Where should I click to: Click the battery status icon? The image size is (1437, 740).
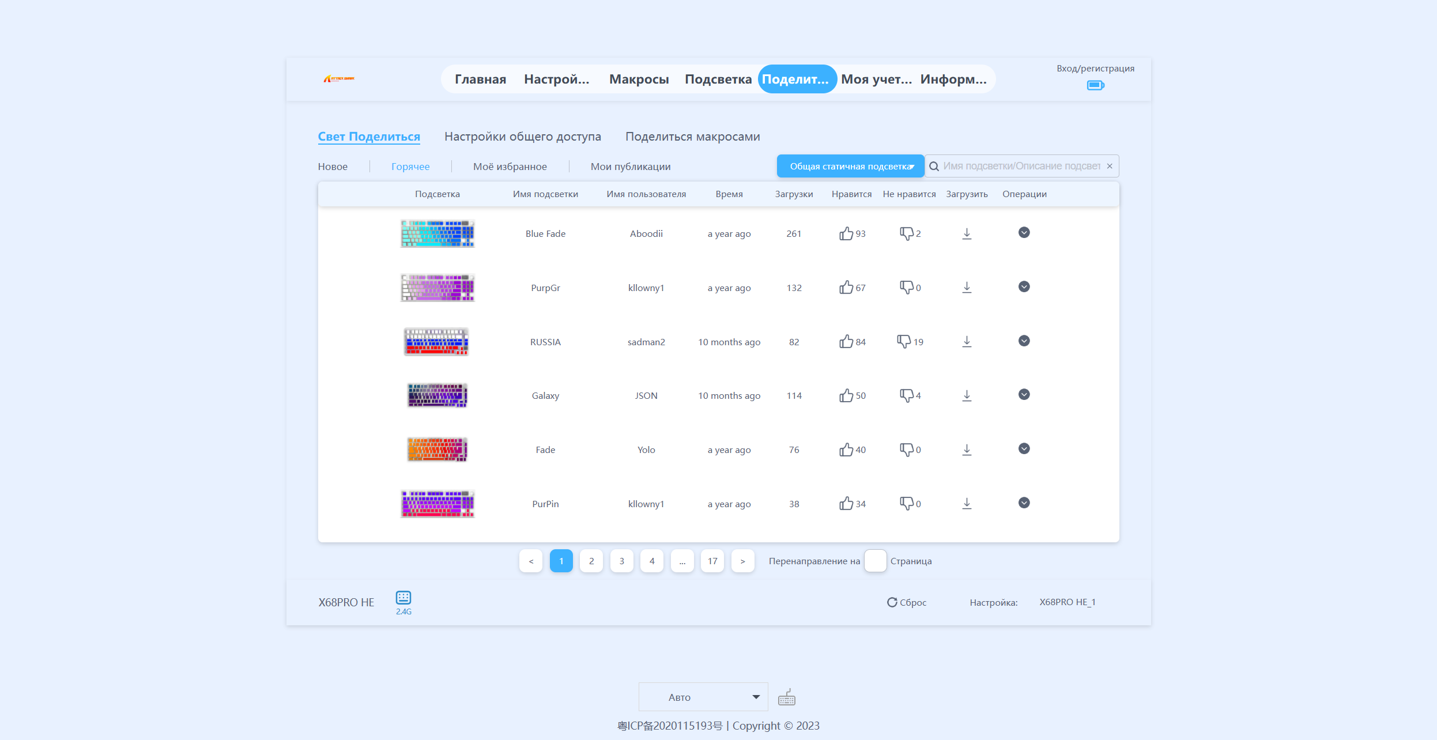(x=1095, y=85)
